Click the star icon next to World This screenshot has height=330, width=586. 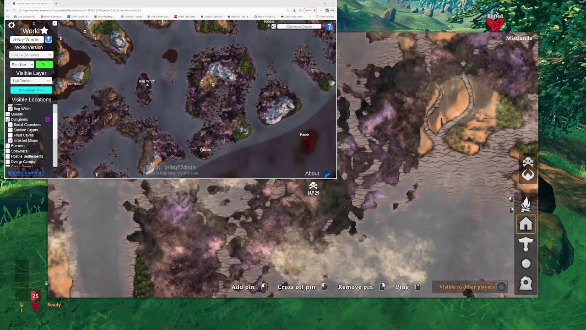pyautogui.click(x=44, y=30)
